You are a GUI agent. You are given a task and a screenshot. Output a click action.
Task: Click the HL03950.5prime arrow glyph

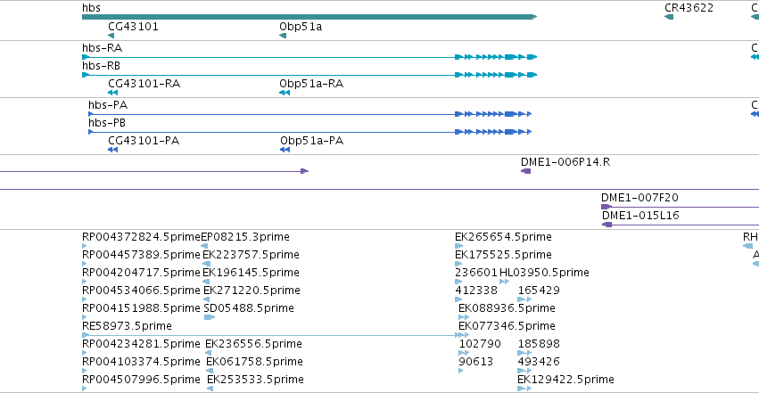tap(505, 282)
